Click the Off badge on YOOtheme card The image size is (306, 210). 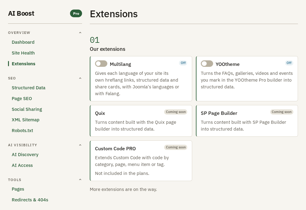[289, 63]
